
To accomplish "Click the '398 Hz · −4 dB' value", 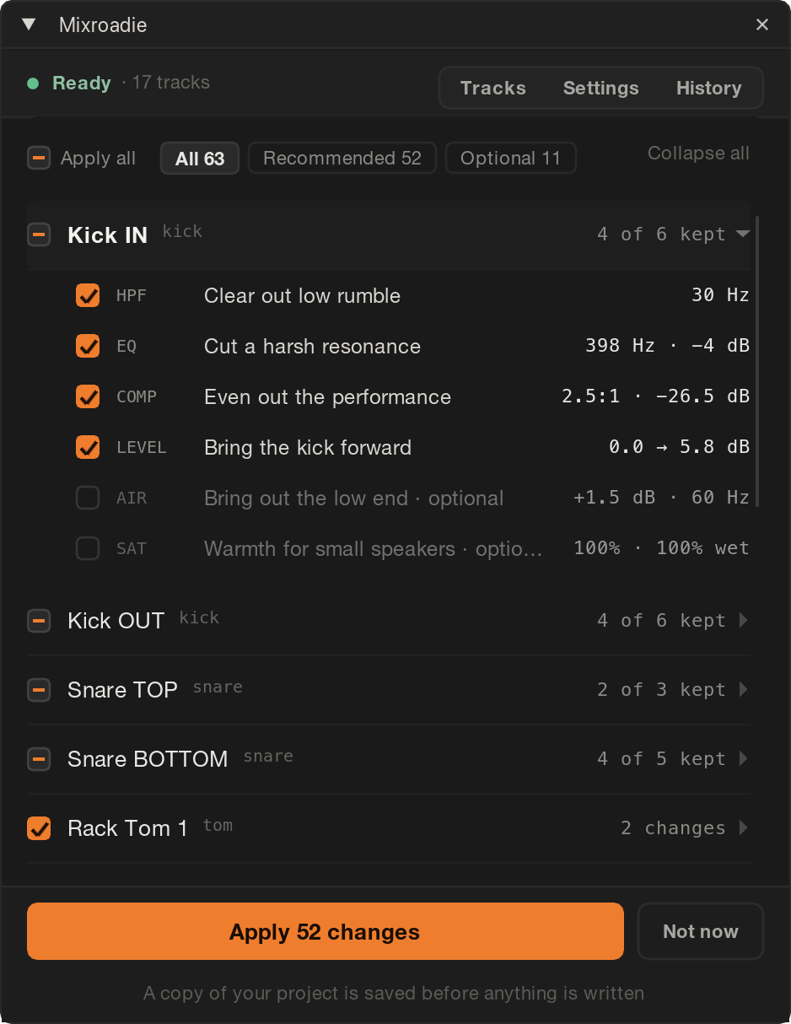I will 667,346.
